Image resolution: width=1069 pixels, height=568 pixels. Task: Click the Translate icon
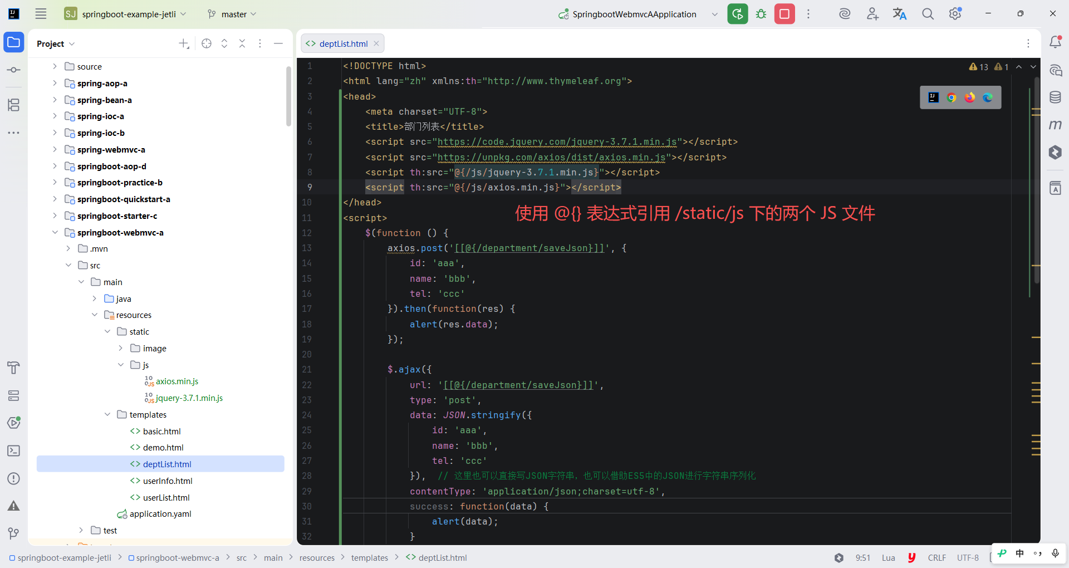(900, 14)
